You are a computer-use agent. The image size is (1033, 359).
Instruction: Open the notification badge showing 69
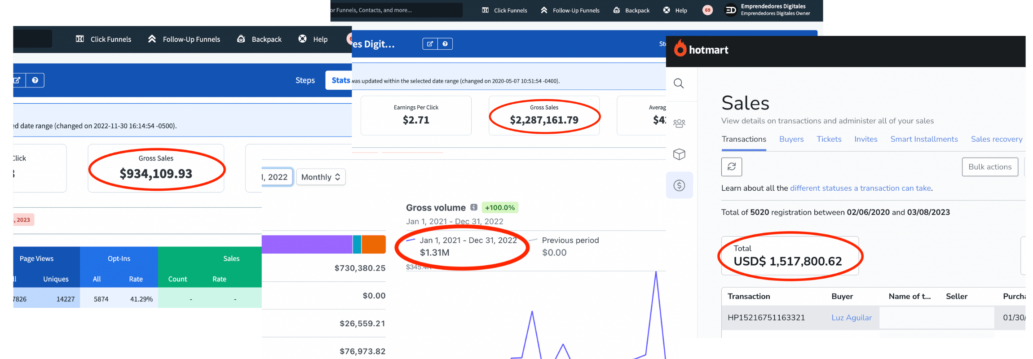707,10
